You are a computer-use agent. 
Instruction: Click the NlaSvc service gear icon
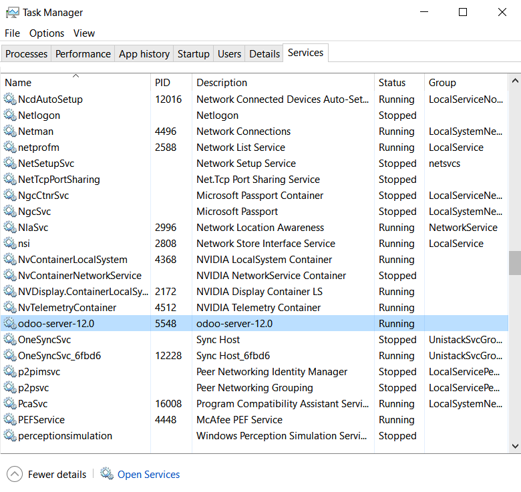10,227
